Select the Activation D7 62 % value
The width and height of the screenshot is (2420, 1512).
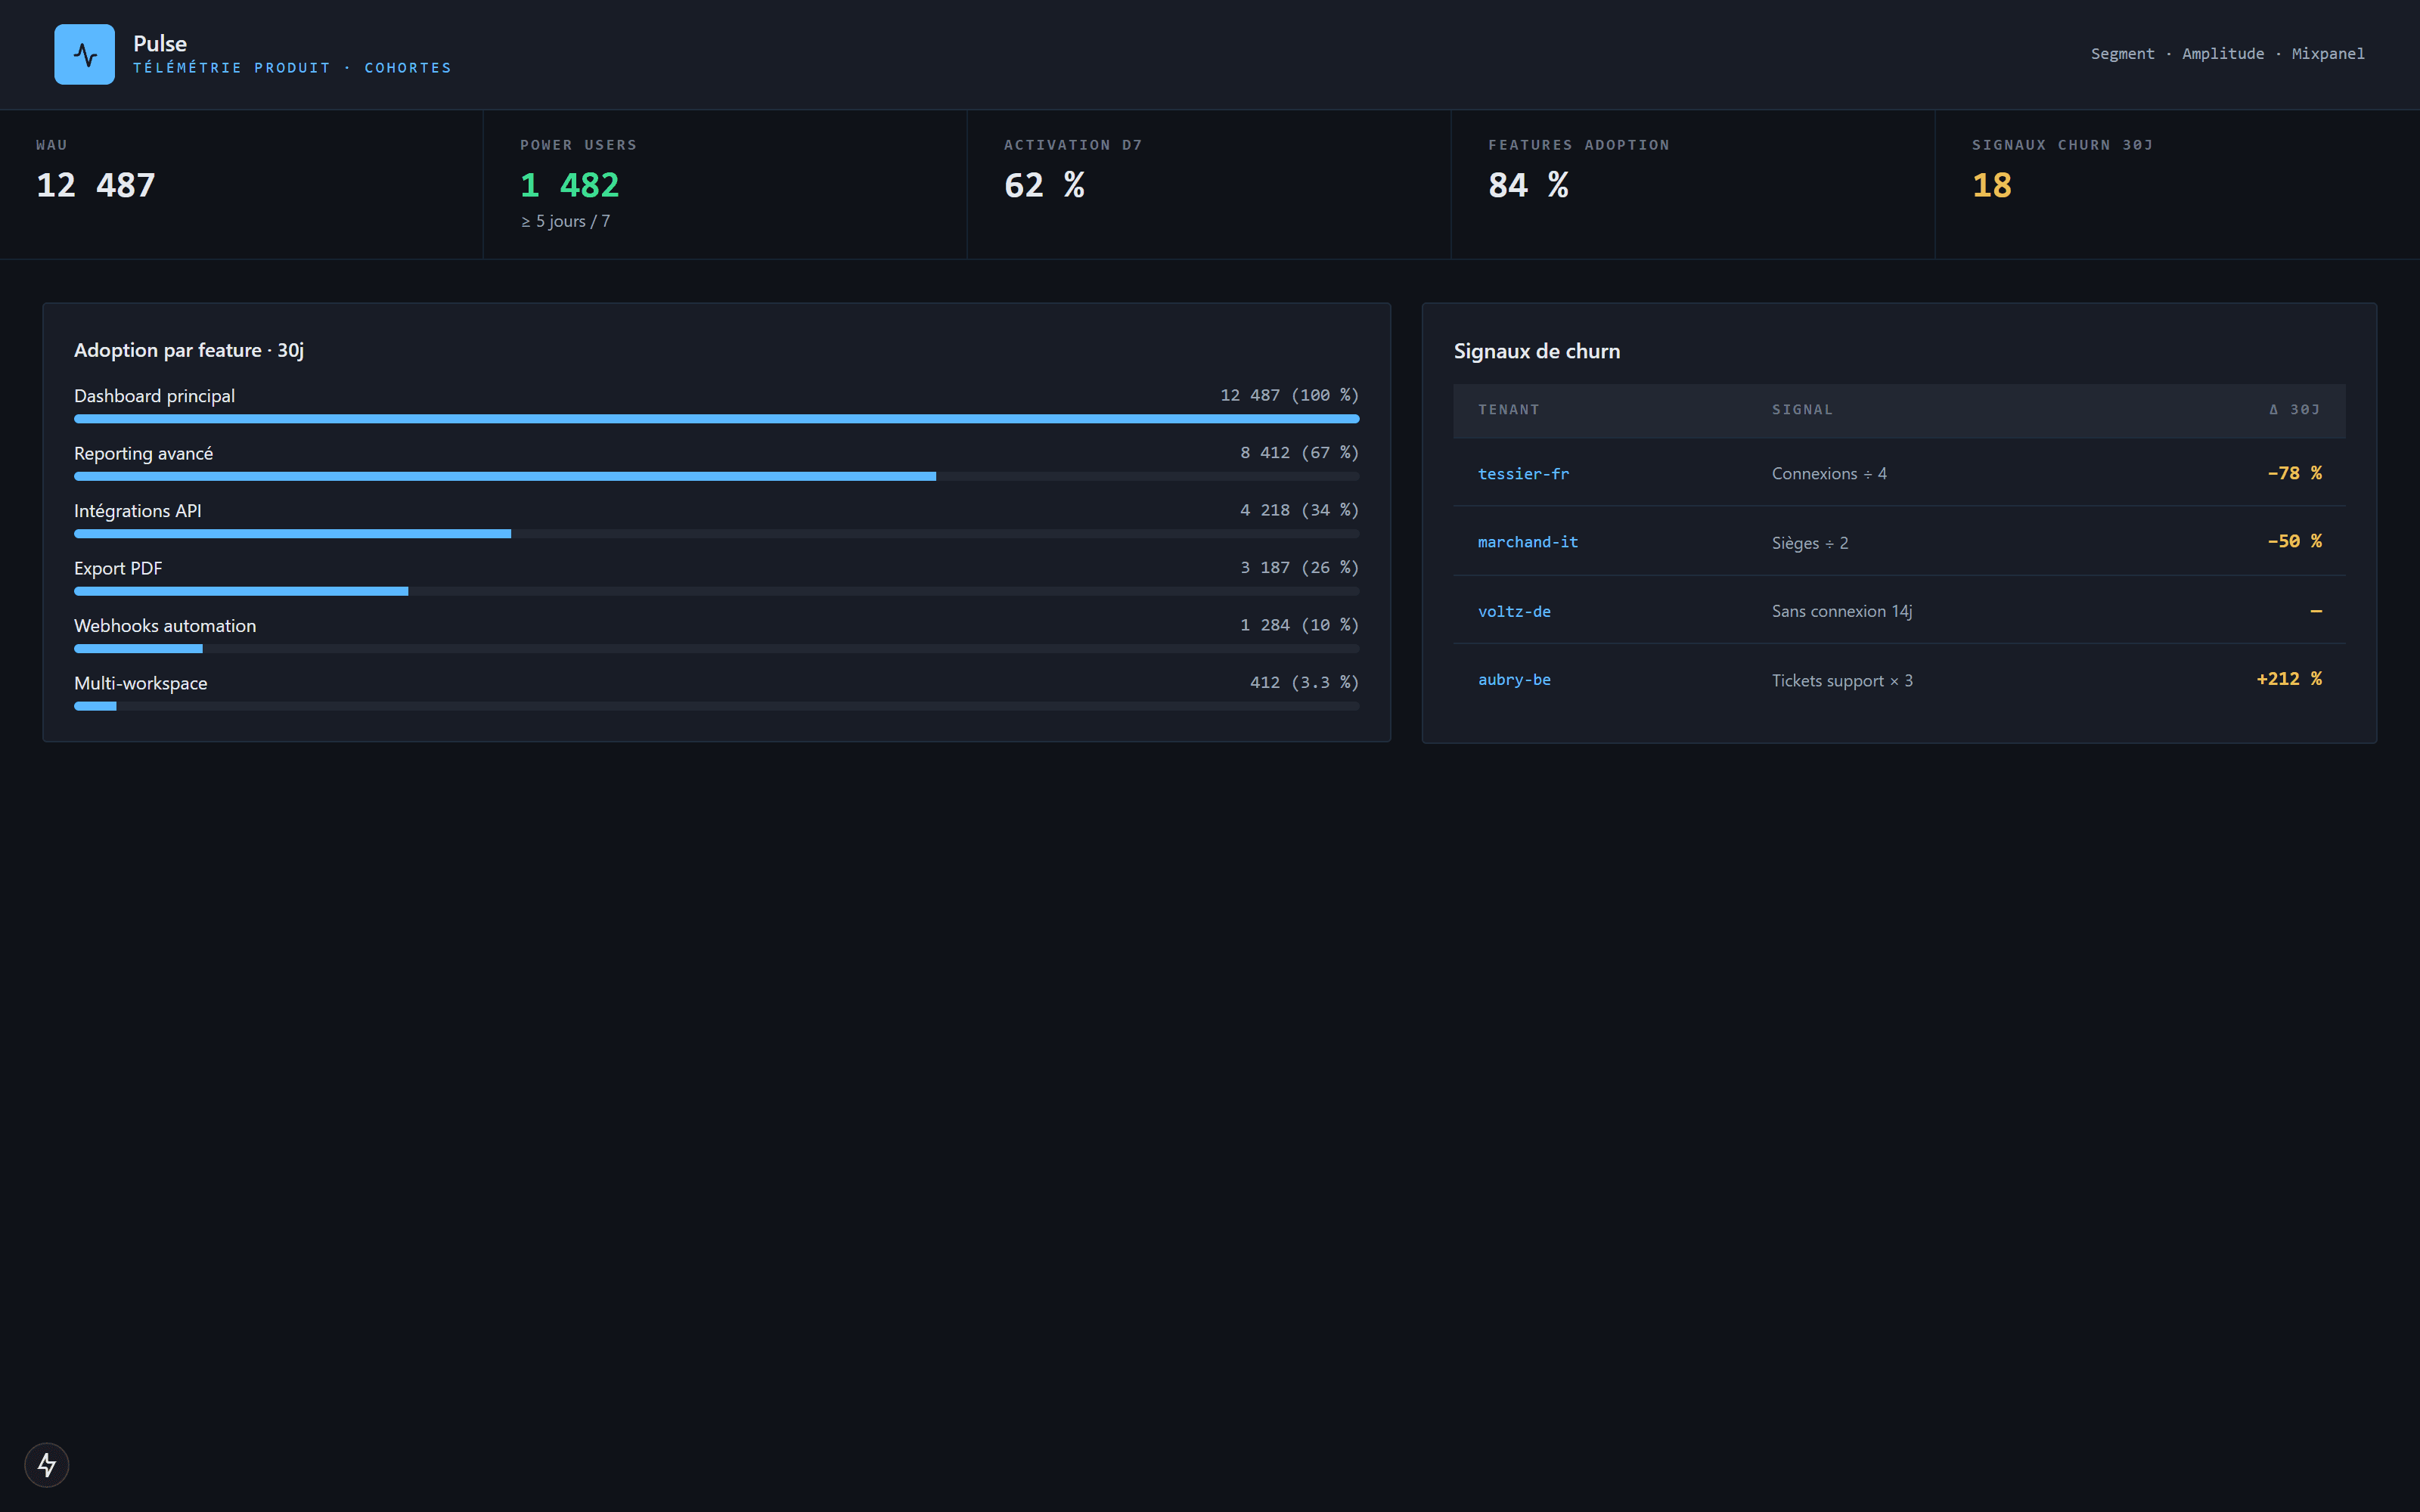pyautogui.click(x=1044, y=185)
